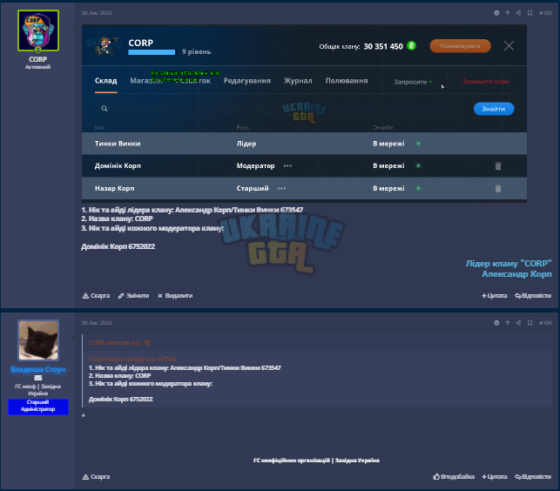Click the magnifier icon in clan search
Image resolution: width=560 pixels, height=491 pixels.
pos(105,108)
